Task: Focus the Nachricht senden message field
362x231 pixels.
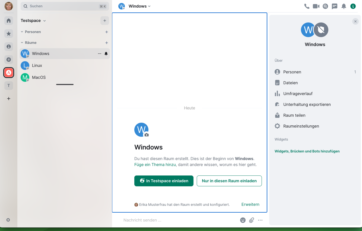Action: [x=179, y=220]
